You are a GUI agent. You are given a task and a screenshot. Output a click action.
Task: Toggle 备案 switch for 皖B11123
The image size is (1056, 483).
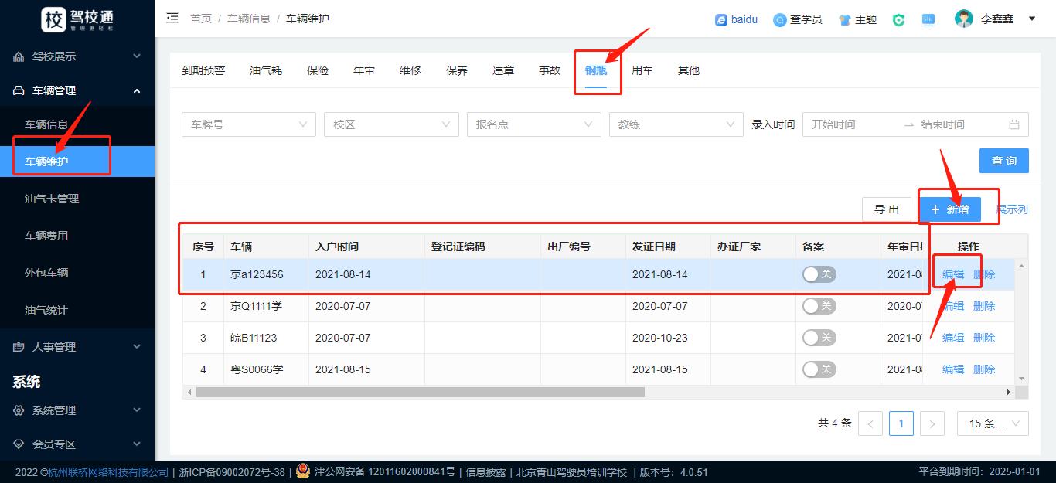(x=819, y=338)
